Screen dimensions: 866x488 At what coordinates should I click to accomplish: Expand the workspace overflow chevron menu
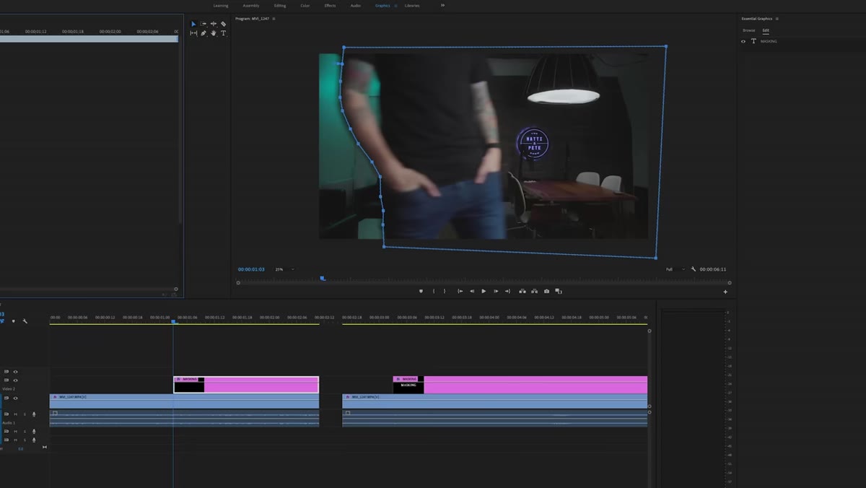[442, 5]
